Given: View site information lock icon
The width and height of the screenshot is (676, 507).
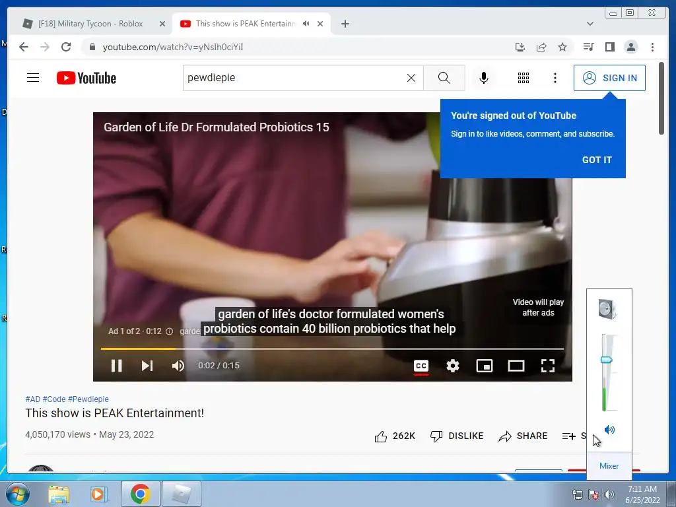Looking at the screenshot, I should pyautogui.click(x=92, y=47).
